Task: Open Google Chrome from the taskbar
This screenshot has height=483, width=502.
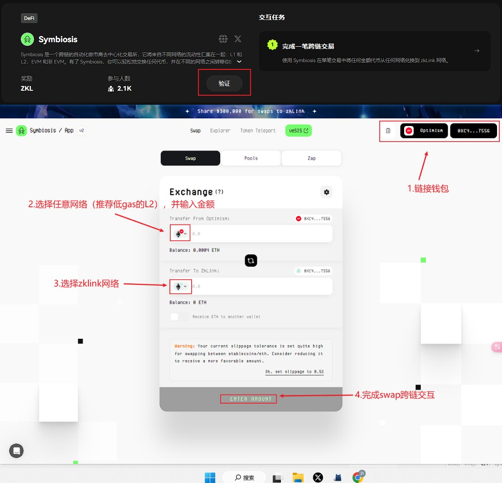Action: pyautogui.click(x=358, y=477)
